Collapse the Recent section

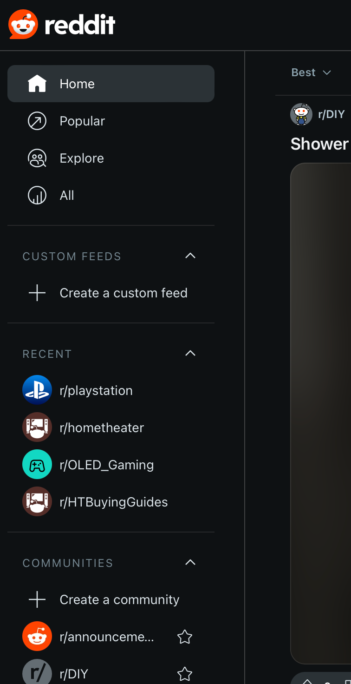[190, 354]
